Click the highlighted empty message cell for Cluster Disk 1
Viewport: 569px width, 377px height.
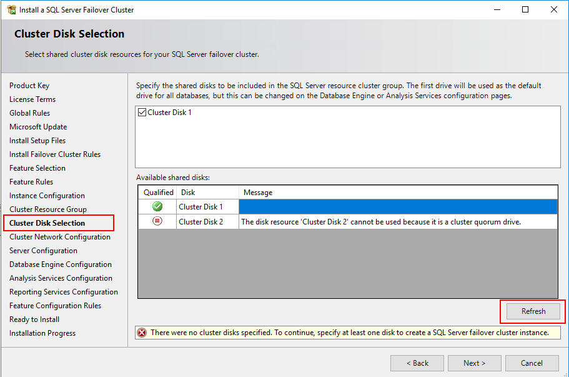[398, 207]
